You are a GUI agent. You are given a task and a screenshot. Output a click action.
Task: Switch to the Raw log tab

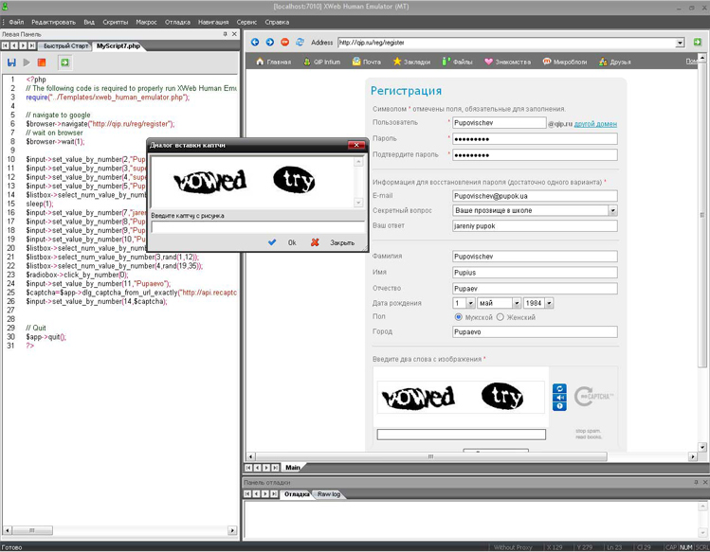329,494
